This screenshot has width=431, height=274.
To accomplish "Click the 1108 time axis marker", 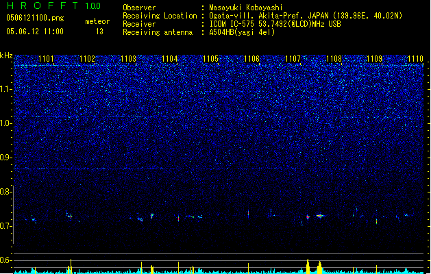I will coord(334,59).
